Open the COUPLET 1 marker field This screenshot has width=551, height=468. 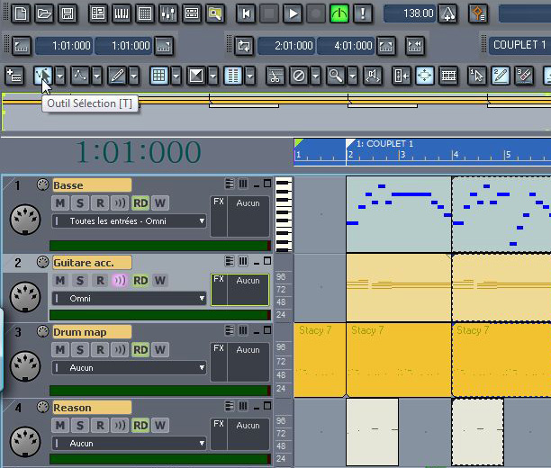coord(519,45)
